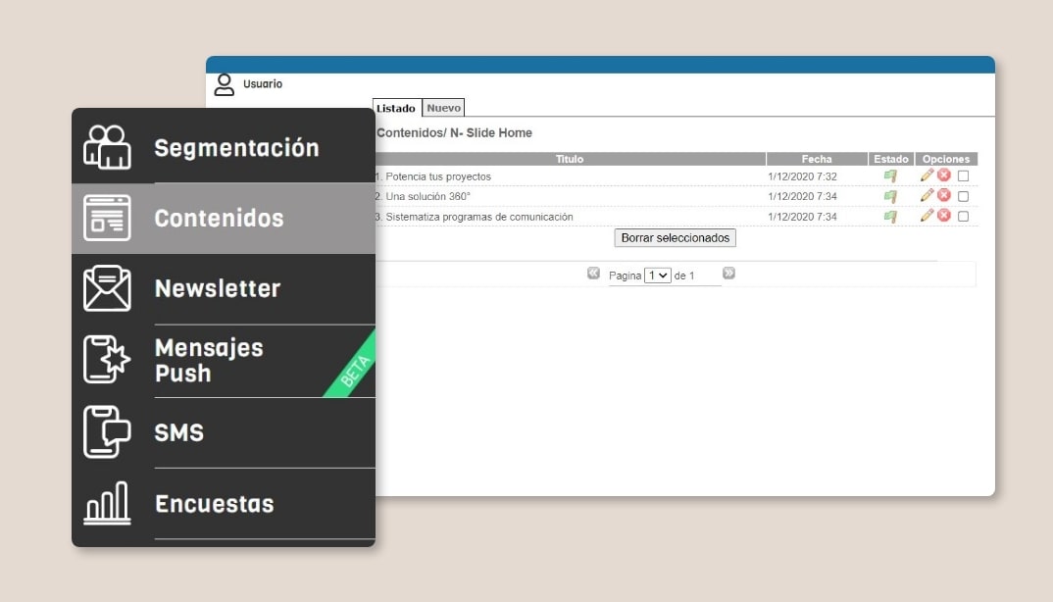Select checkbox for Sistematiza programas de comunicación
The width and height of the screenshot is (1053, 602).
963,217
